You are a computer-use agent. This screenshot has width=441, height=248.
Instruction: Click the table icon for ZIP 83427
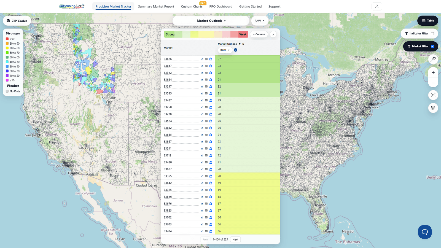pyautogui.click(x=206, y=100)
